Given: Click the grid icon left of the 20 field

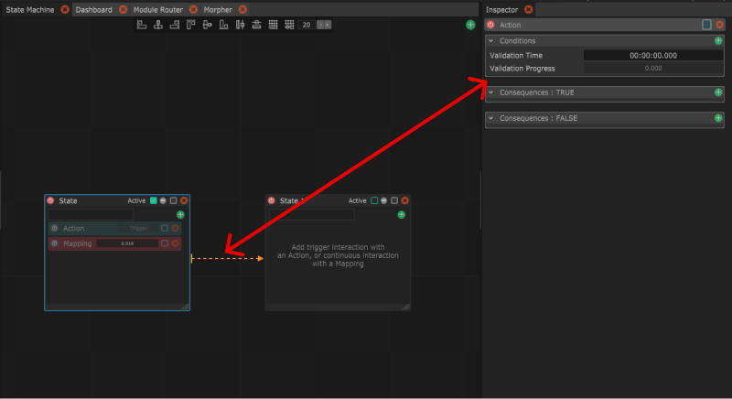Looking at the screenshot, I should coord(288,25).
